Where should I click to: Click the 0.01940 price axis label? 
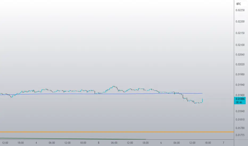[240, 85]
